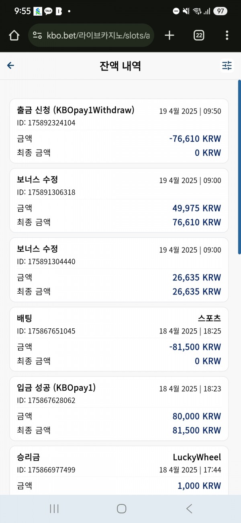The image size is (241, 523).
Task: Tap the Android back navigation button
Action: [189, 509]
